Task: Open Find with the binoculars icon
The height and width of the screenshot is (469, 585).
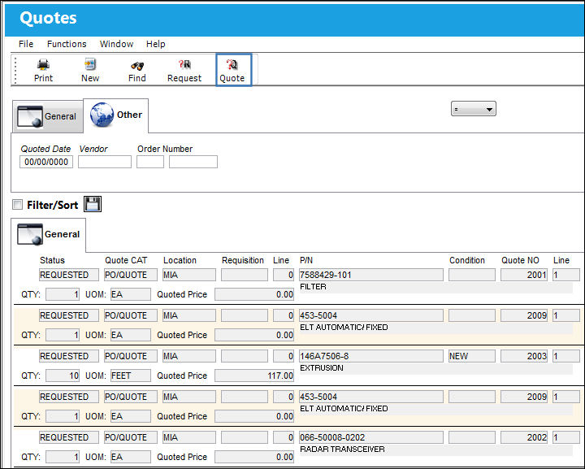Action: pos(137,70)
